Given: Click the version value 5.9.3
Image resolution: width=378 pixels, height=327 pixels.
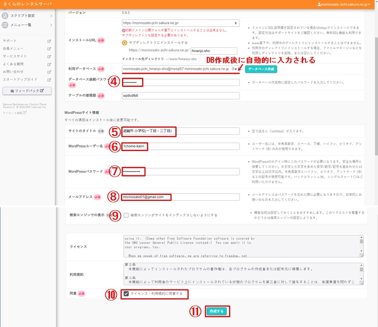Looking at the screenshot, I should tap(125, 13).
